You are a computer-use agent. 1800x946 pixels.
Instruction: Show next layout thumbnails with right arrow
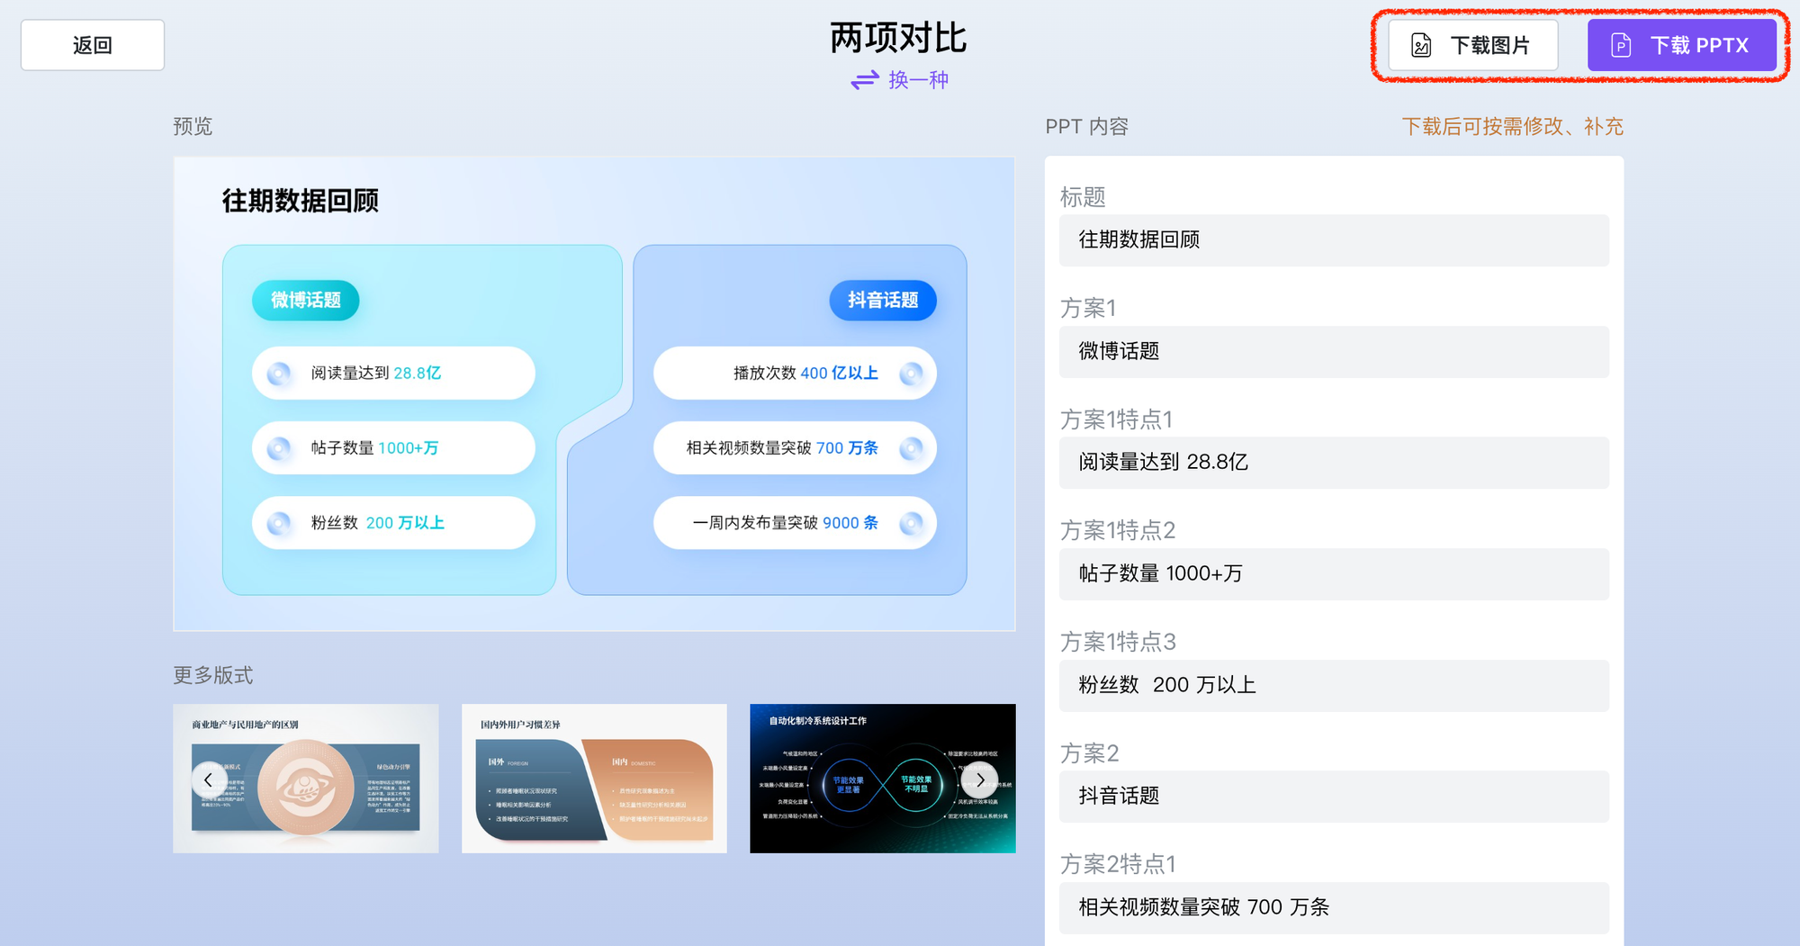coord(979,779)
